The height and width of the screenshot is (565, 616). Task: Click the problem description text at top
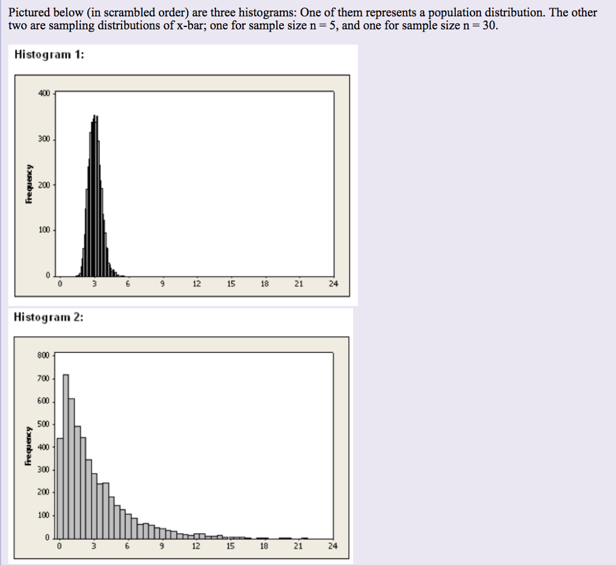coord(303,19)
